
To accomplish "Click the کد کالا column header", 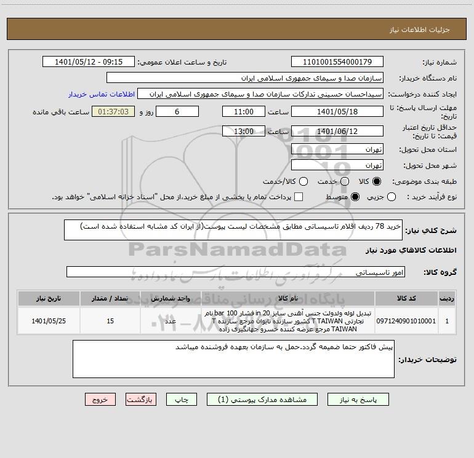I will [406, 299].
